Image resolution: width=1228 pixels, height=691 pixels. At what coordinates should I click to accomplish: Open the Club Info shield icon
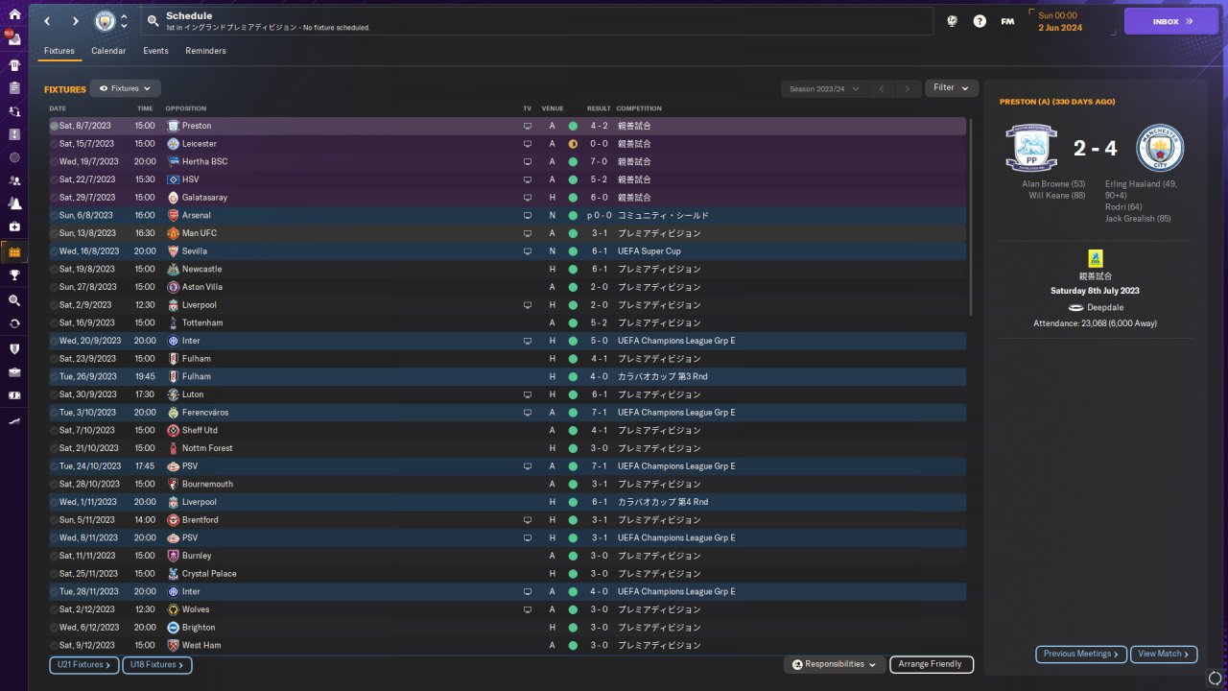click(14, 348)
